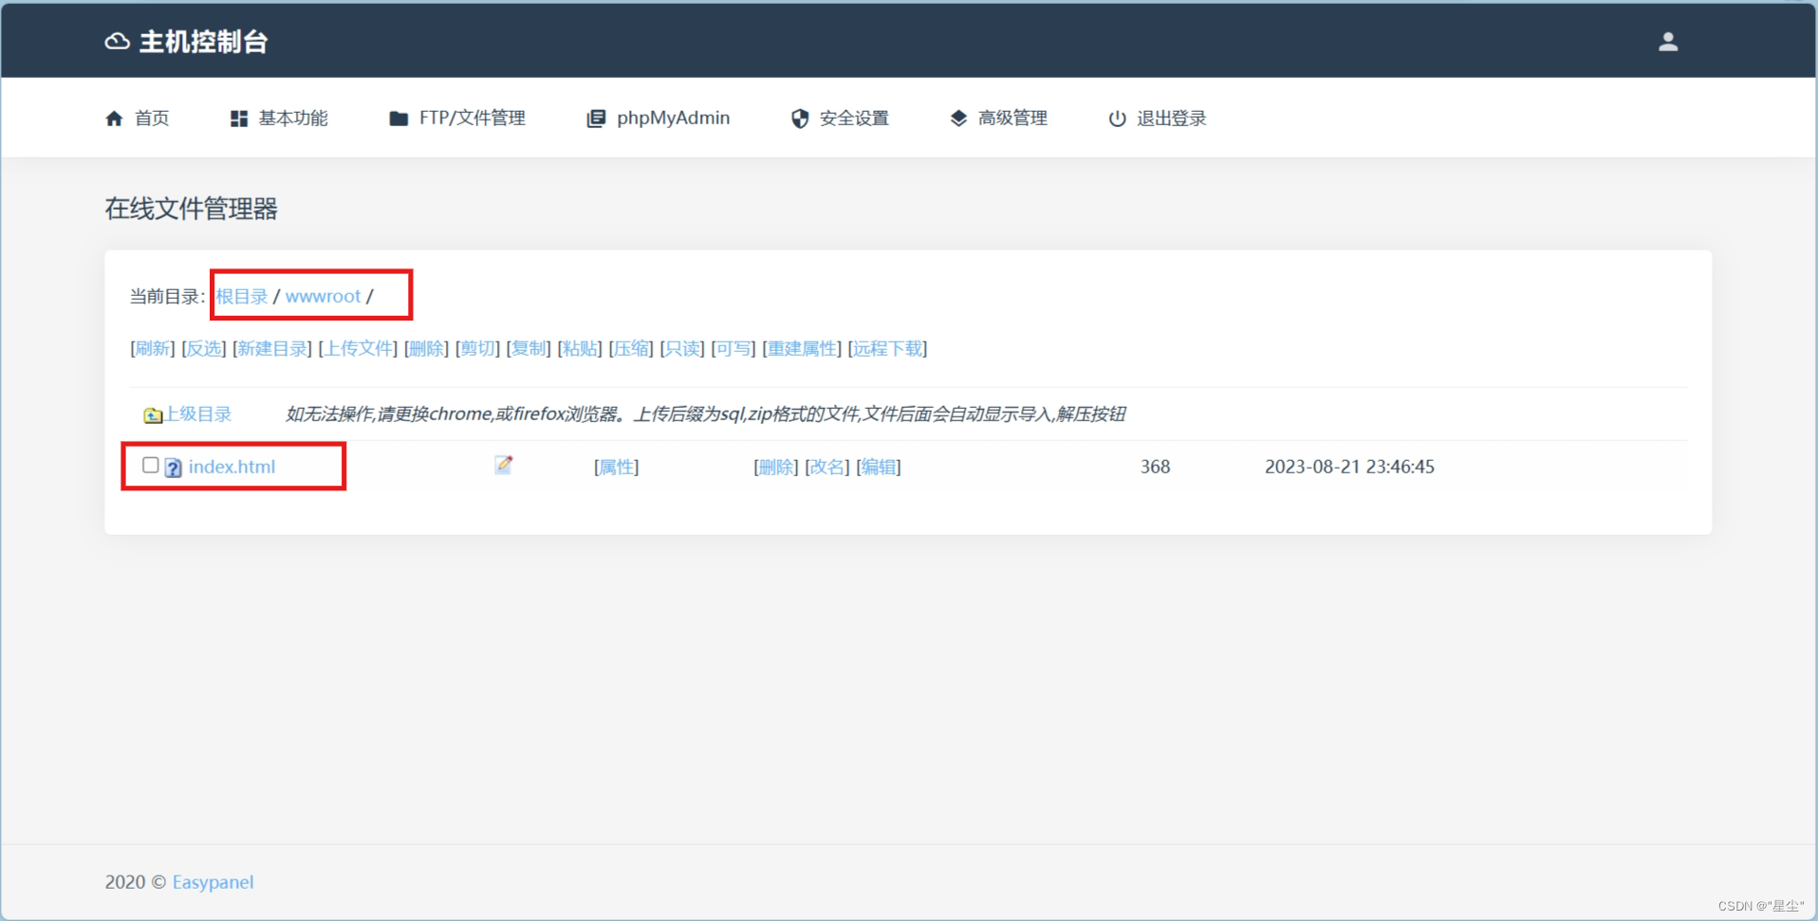
Task: Click the folder-up icon beside 上级目录
Action: [x=152, y=415]
